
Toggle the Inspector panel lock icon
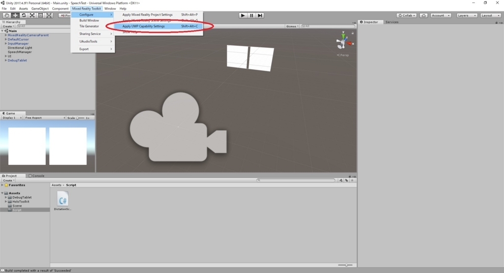(x=496, y=23)
